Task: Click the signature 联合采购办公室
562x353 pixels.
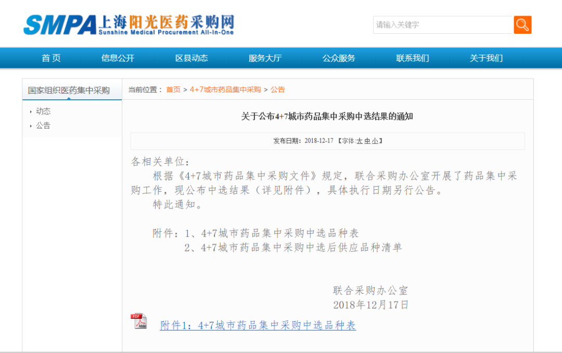Action: click(x=371, y=290)
